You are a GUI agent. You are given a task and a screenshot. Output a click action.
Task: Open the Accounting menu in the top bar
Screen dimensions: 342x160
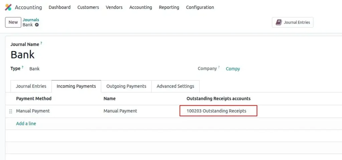pos(141,7)
